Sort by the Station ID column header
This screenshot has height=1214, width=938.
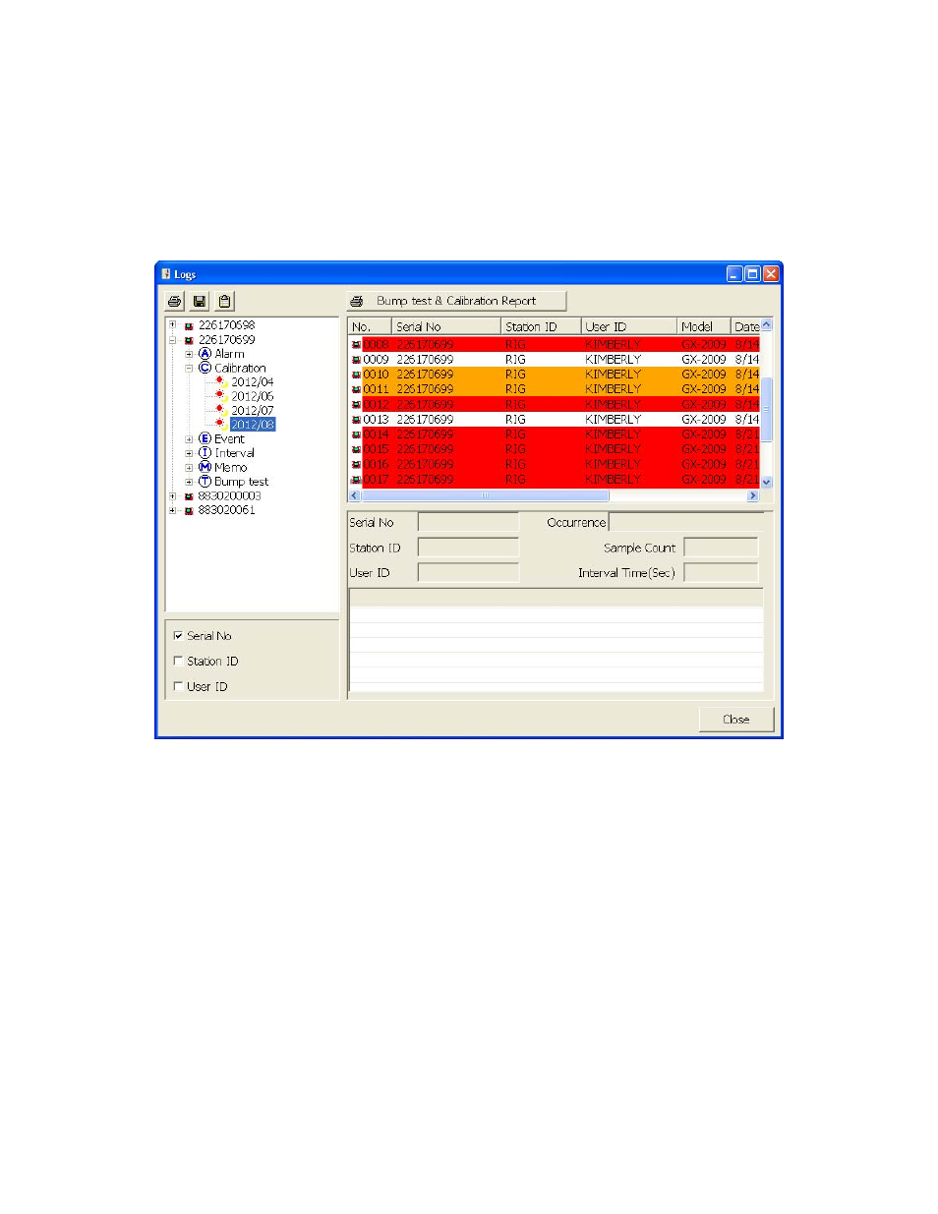tap(542, 326)
